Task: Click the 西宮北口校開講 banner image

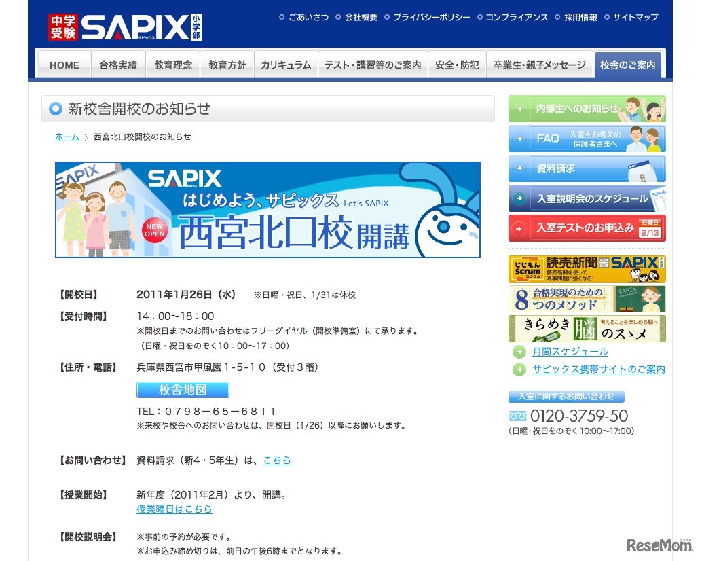Action: point(267,210)
